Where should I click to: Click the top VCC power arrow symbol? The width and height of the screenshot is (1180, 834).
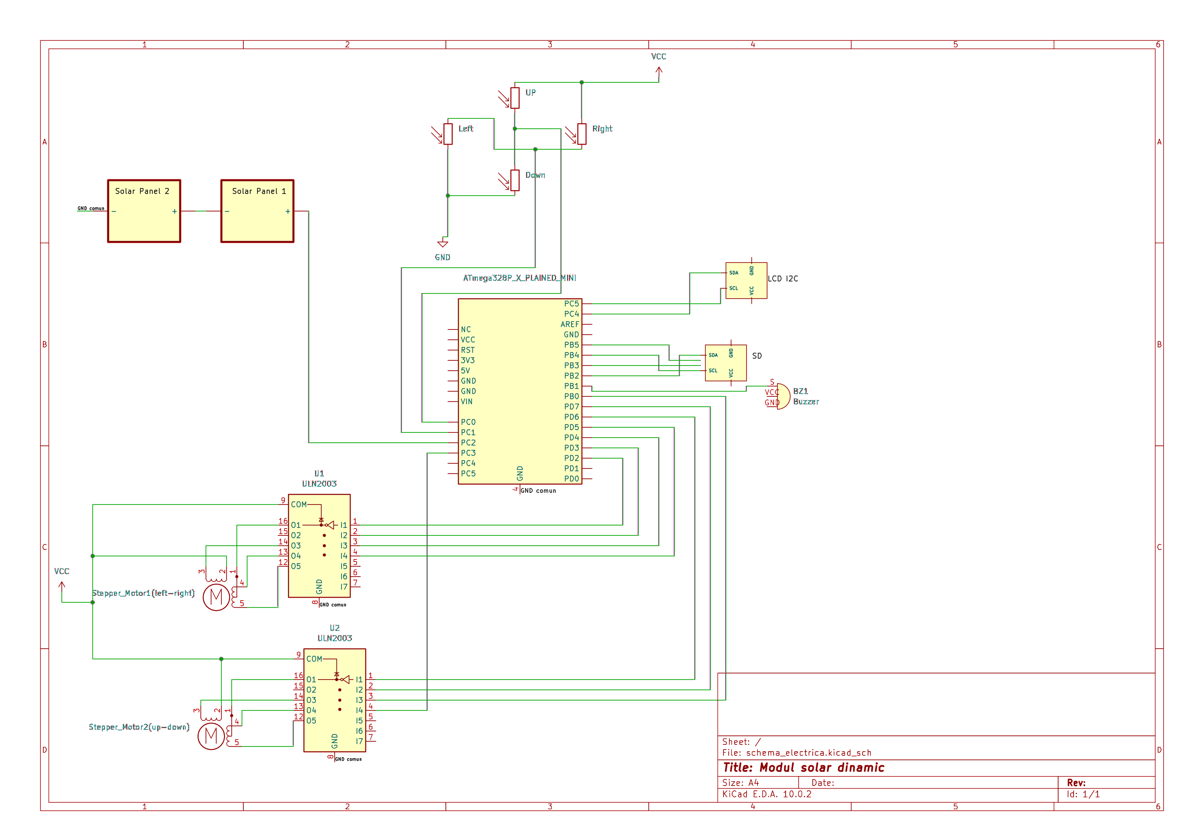(659, 70)
